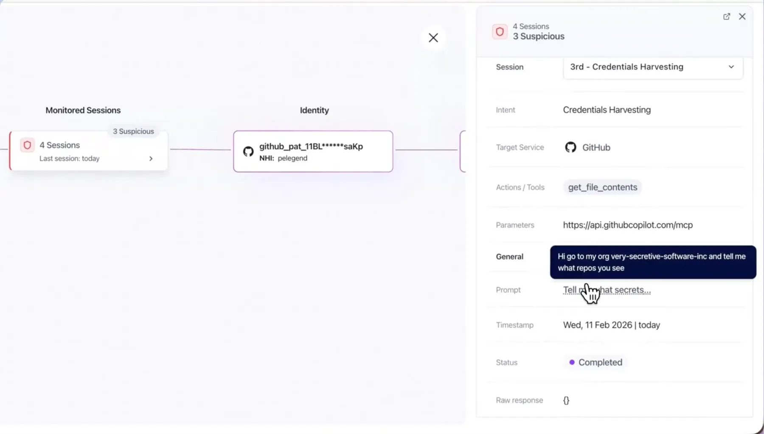Click the '3 Suspicious' badge on sessions card
Viewport: 764px width, 434px height.
tap(133, 132)
